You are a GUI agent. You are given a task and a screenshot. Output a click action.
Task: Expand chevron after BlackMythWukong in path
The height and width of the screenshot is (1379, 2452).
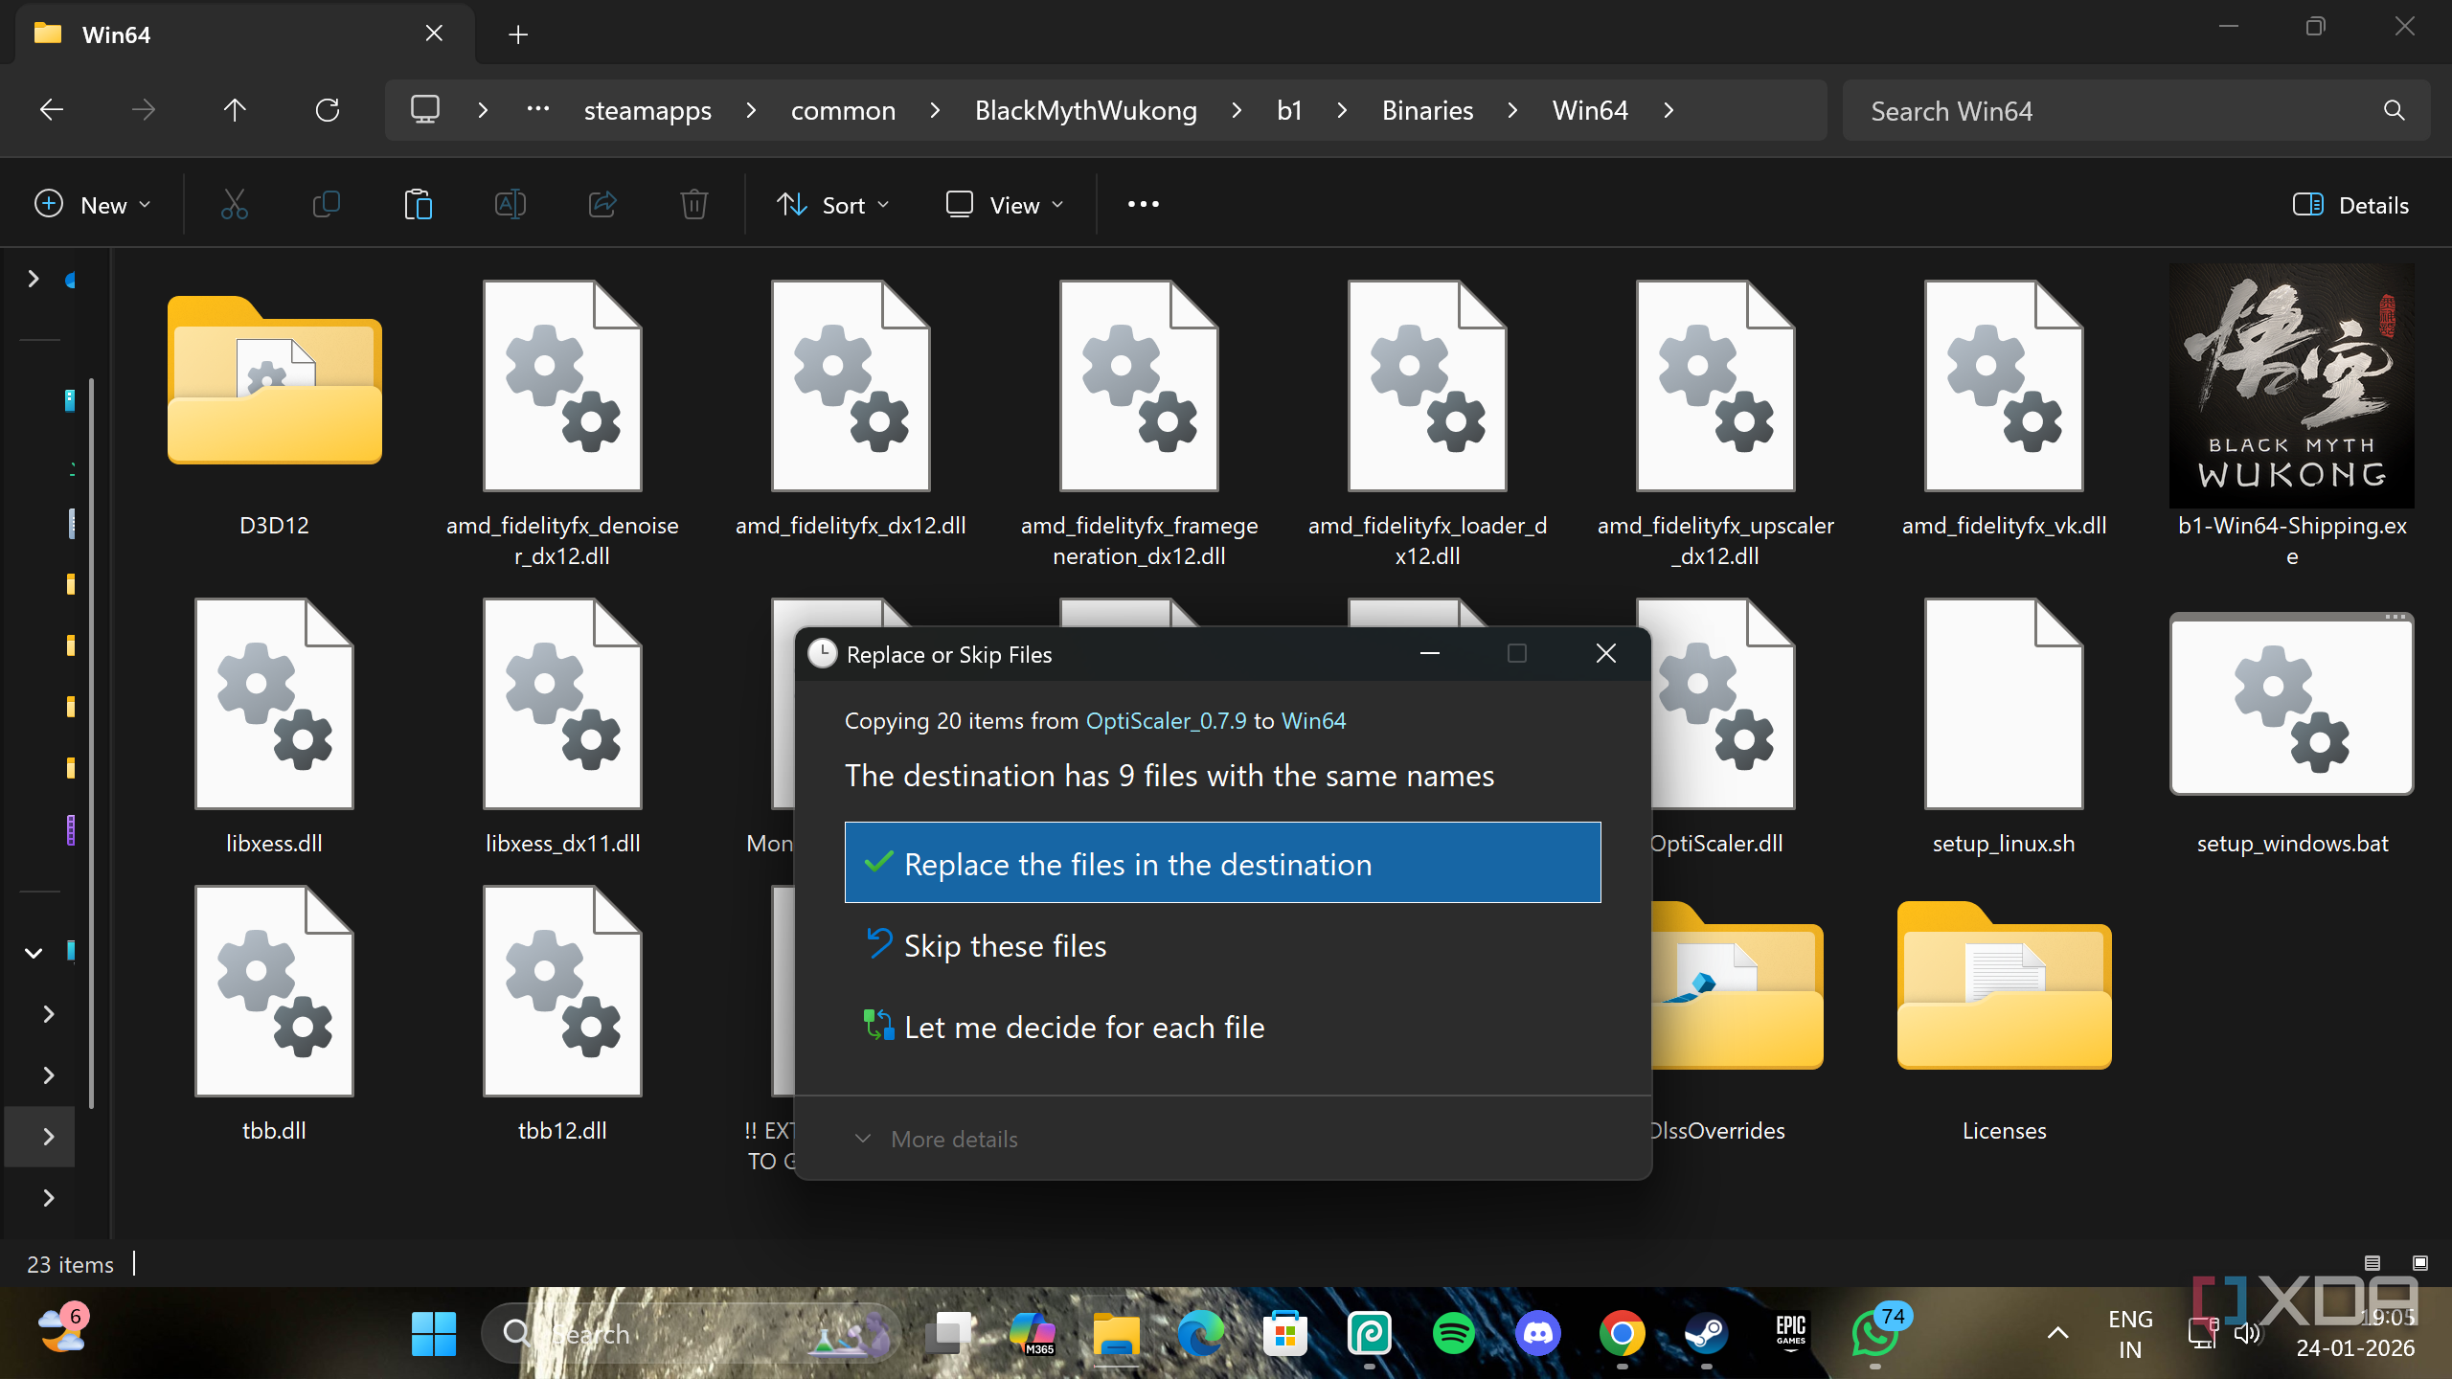1237,110
